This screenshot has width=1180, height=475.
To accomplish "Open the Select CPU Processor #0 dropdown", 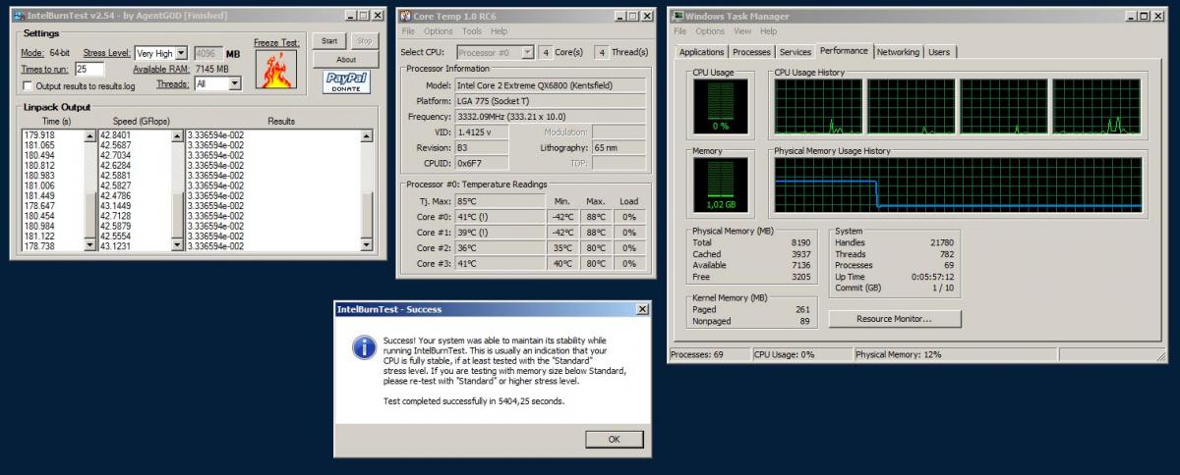I will [x=527, y=52].
